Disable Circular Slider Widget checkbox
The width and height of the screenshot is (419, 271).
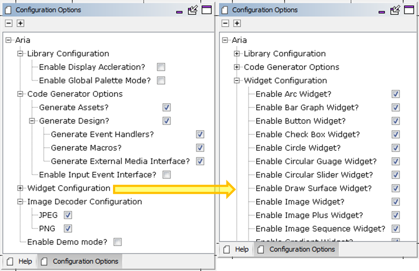click(396, 175)
